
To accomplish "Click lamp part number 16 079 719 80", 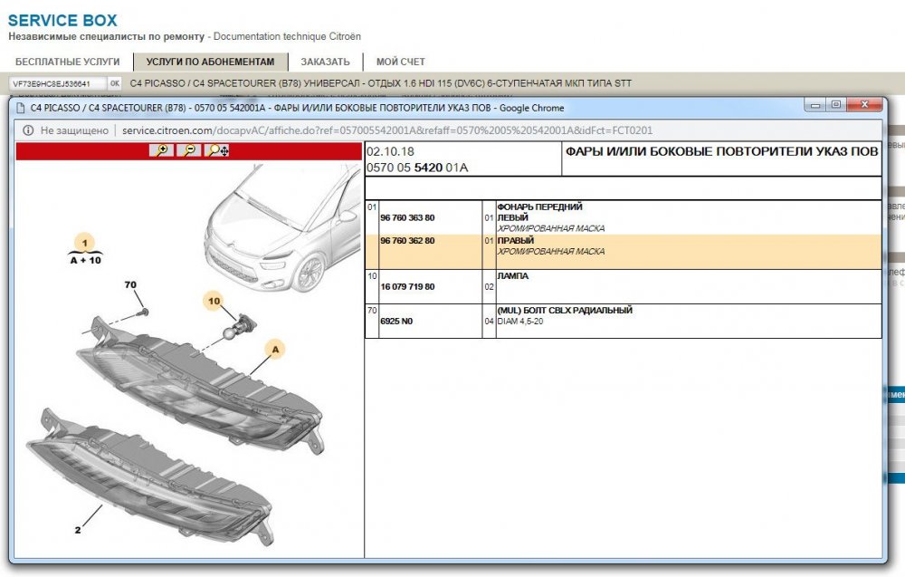I will [x=407, y=287].
